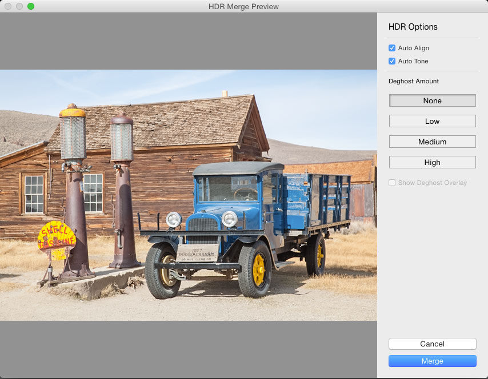
Task: Choose the Medium deghost level
Action: [x=432, y=142]
